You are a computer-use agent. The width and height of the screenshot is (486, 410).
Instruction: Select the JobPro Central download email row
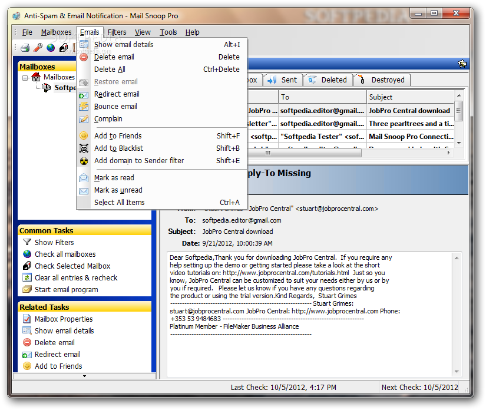tap(351, 111)
